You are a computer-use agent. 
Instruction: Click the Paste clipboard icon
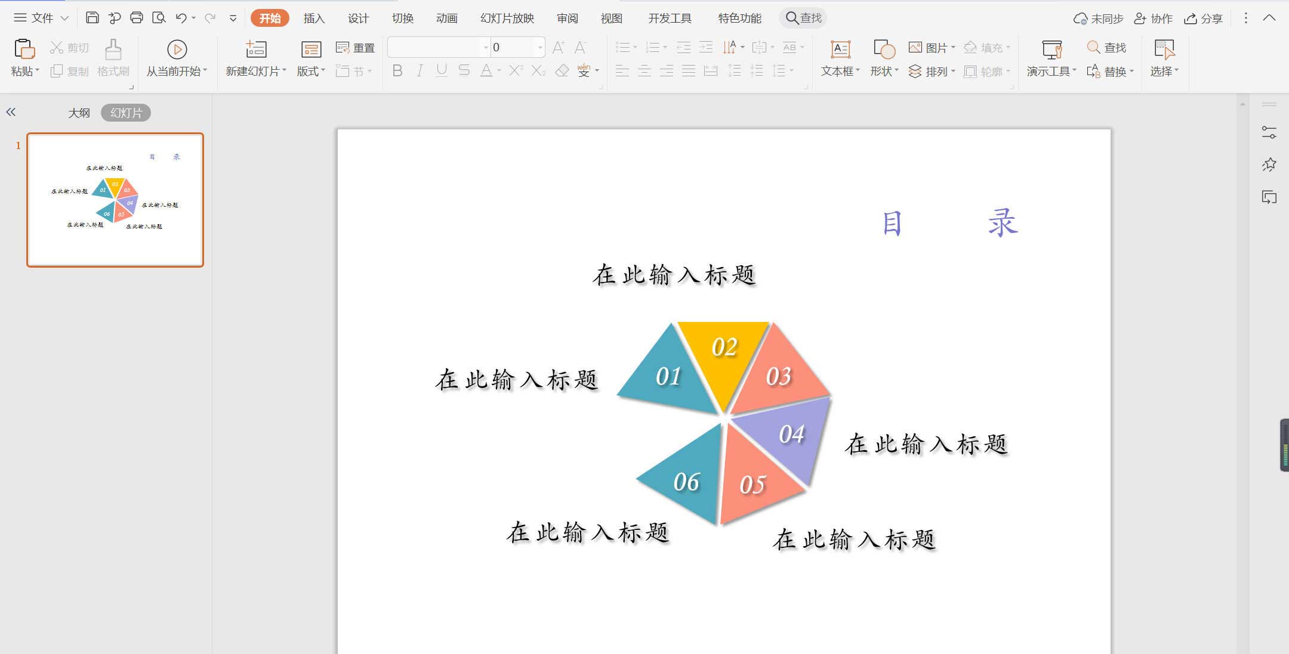pos(24,49)
